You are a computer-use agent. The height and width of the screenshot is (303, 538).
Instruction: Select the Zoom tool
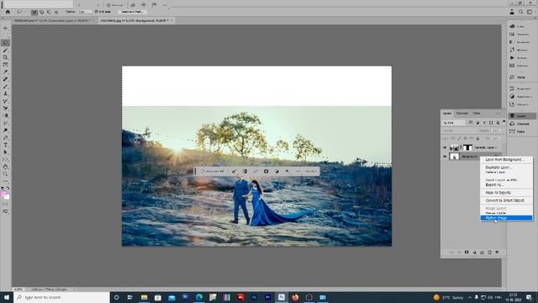tap(5, 174)
